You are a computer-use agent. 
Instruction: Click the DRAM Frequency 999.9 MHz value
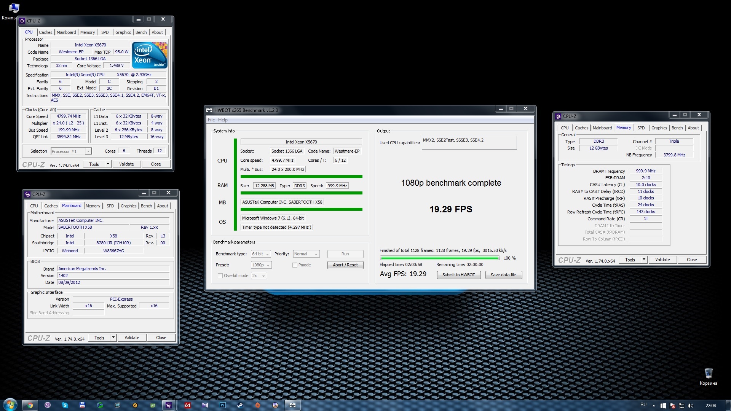646,171
